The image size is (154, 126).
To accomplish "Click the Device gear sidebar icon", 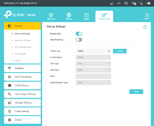I will tap(9, 120).
